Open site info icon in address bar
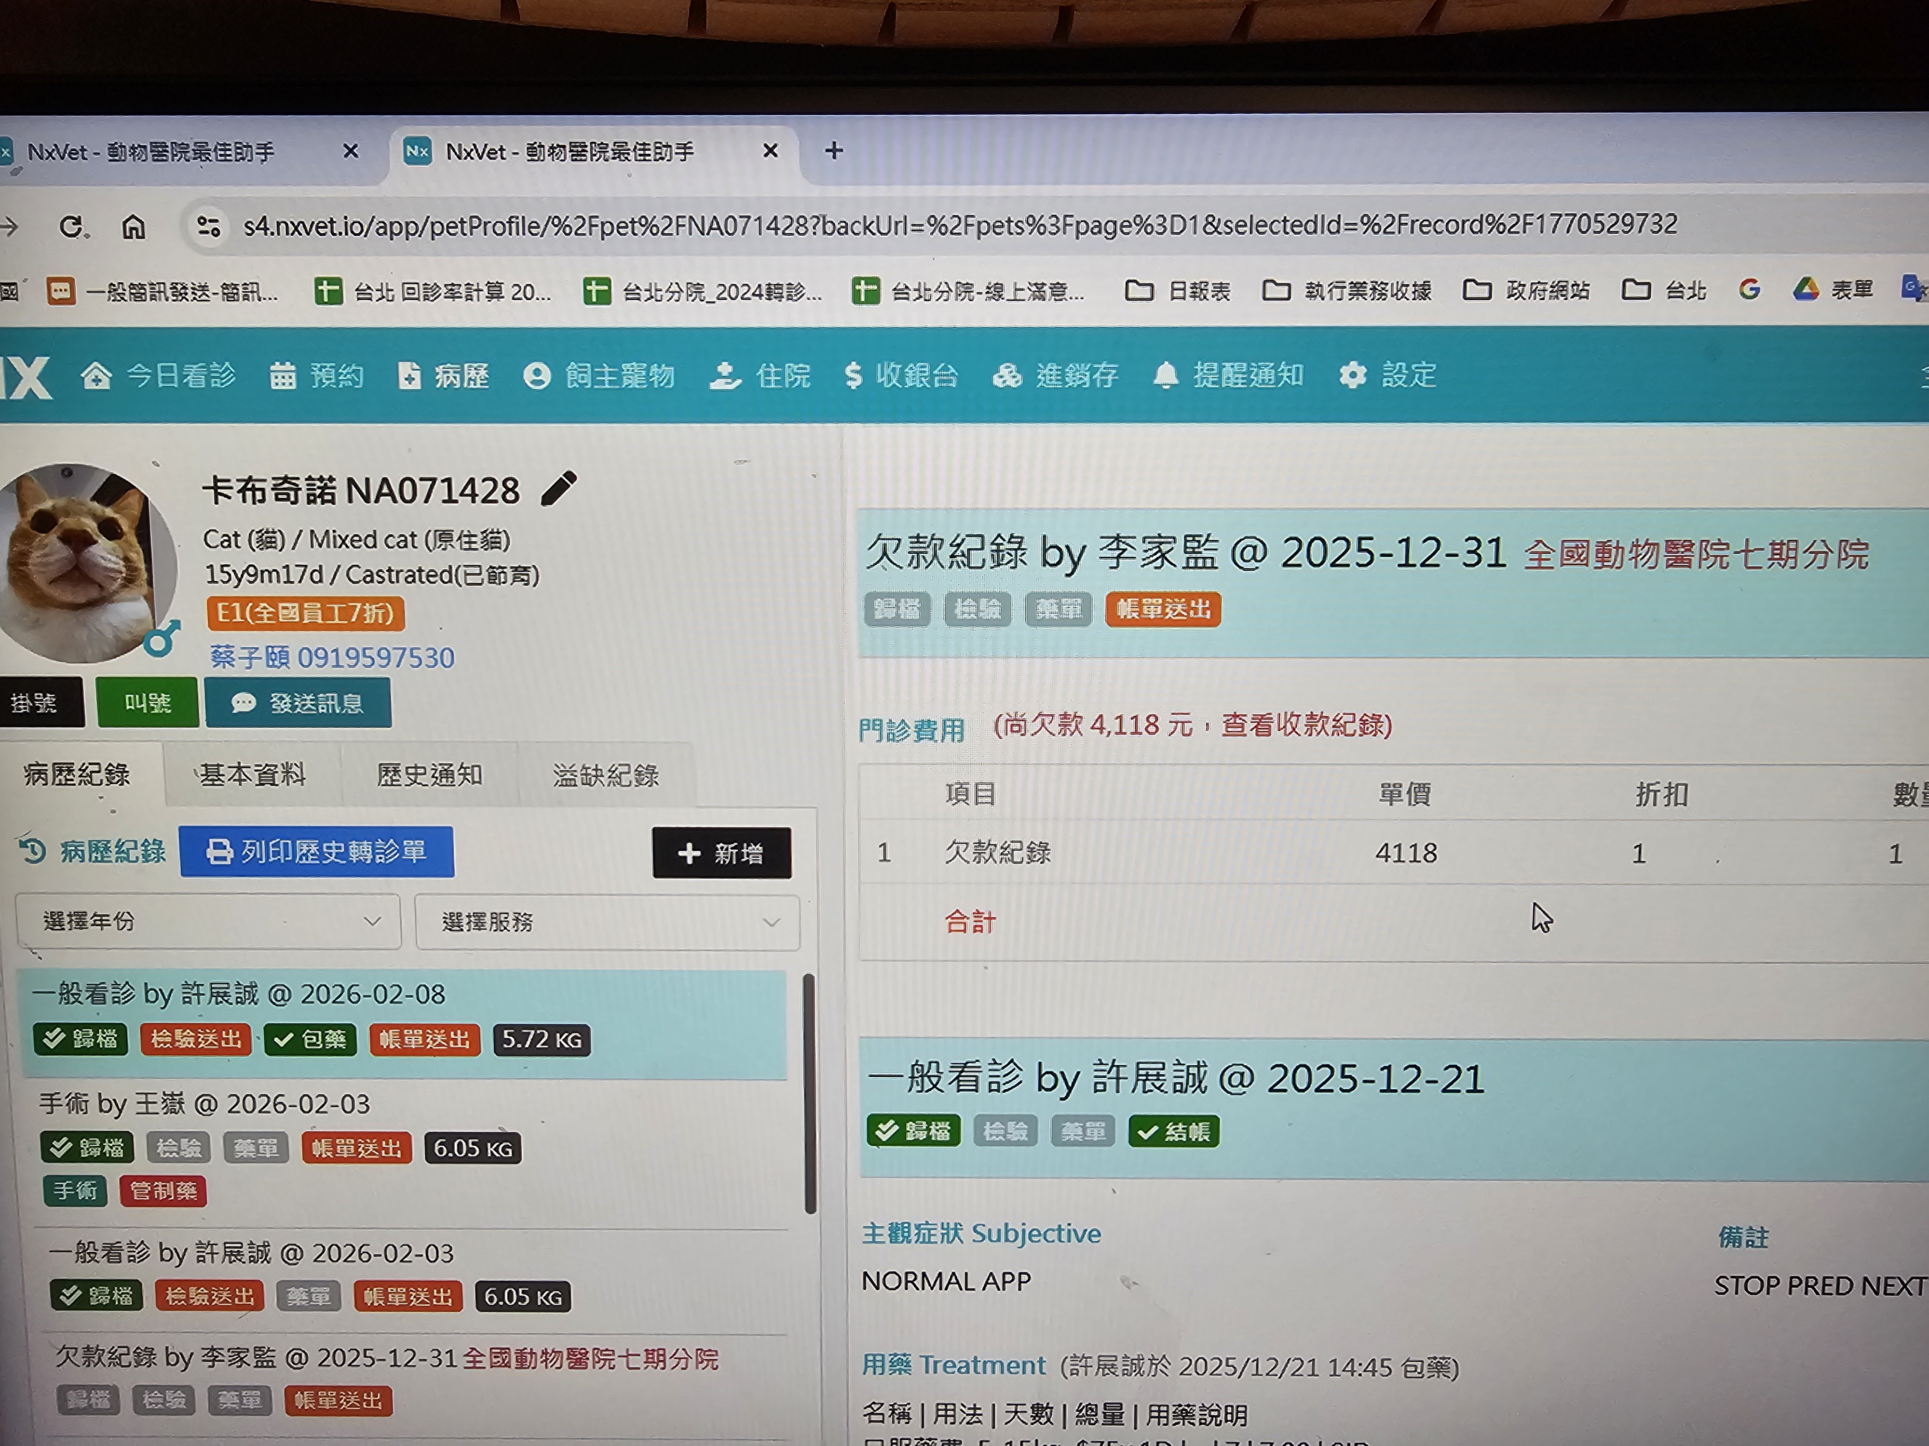Screen dimensions: 1929x1446 (208, 227)
